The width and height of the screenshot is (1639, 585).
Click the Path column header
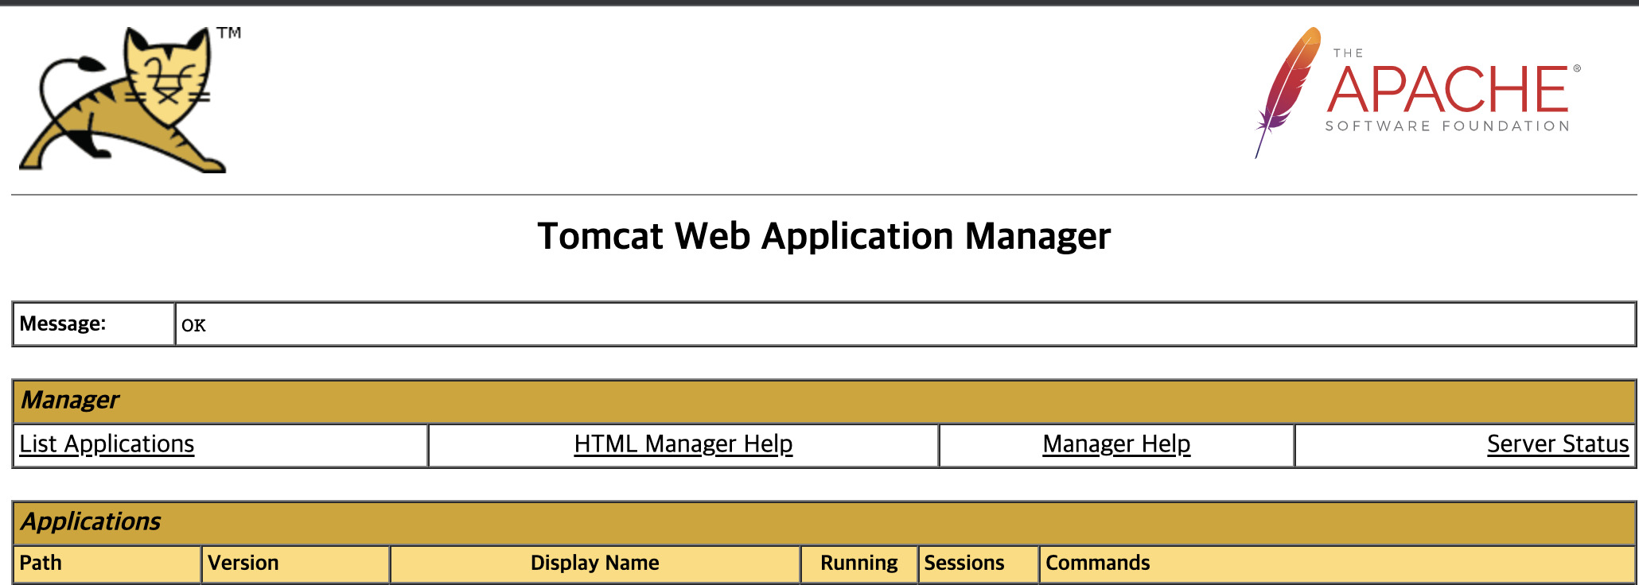[x=107, y=564]
